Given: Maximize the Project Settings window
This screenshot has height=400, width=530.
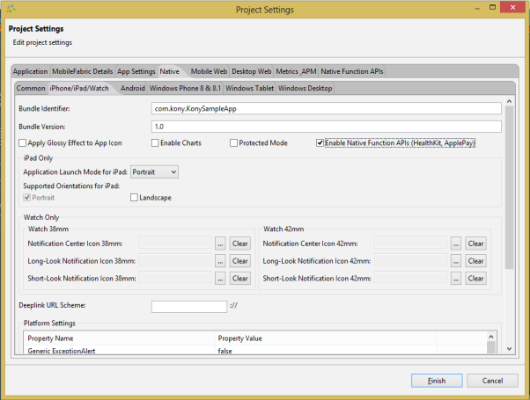Looking at the screenshot, I should point(492,7).
